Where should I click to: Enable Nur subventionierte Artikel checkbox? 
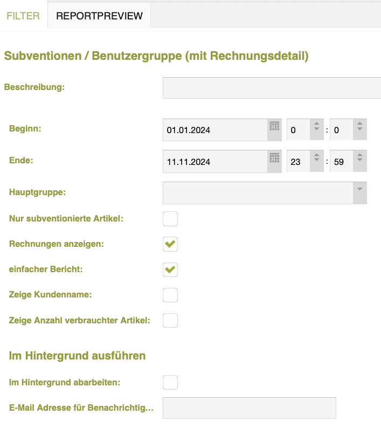(170, 219)
